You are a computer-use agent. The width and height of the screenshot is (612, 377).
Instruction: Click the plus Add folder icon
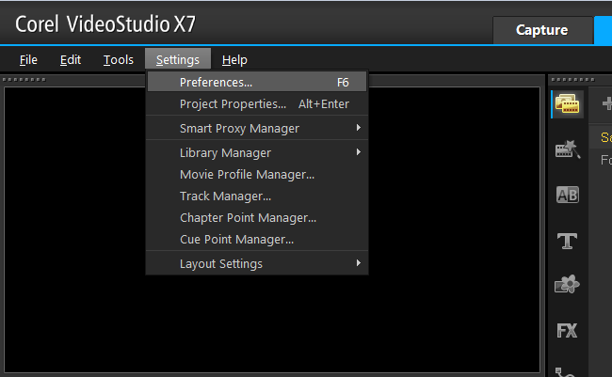[x=607, y=103]
